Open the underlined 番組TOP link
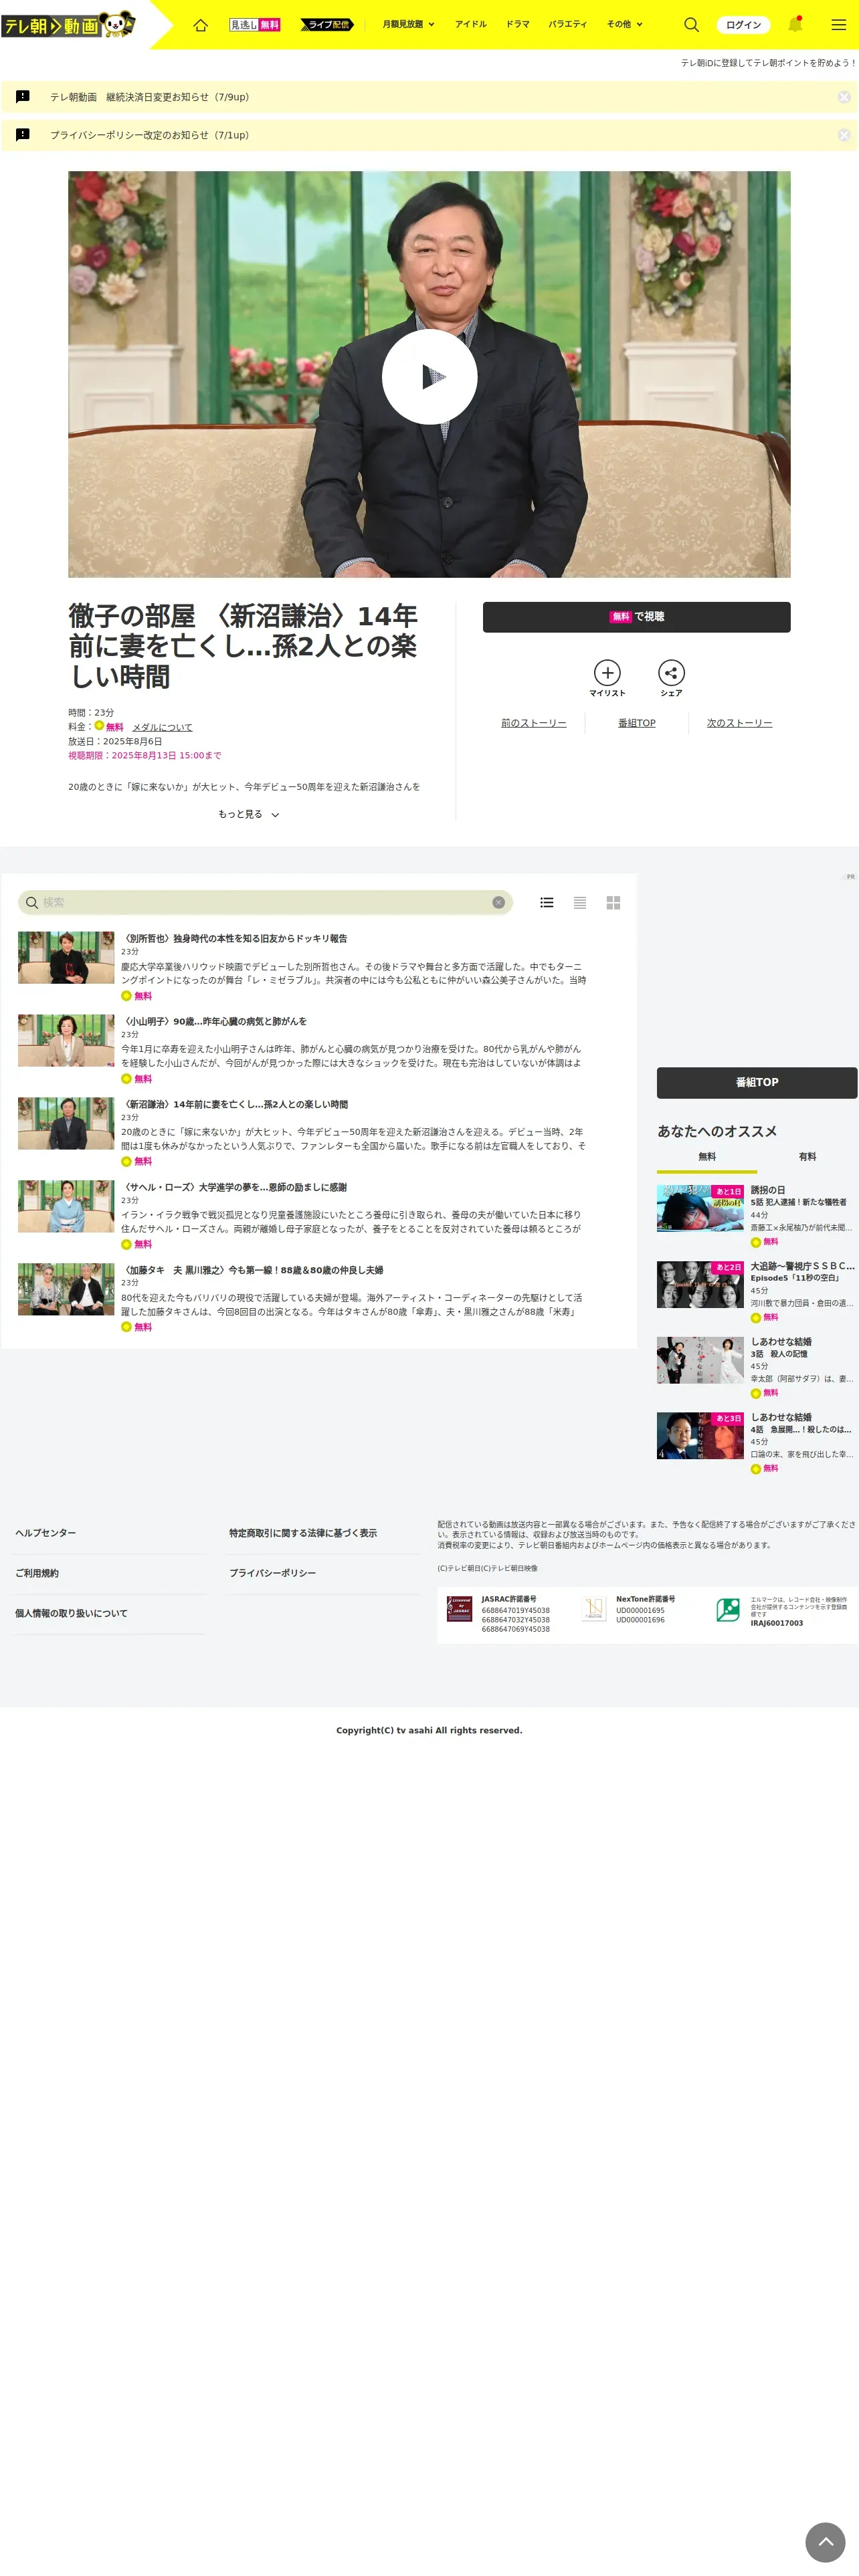 pyautogui.click(x=636, y=723)
